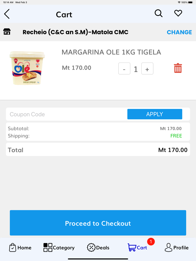Tap the back arrow to leave Cart
Viewport: 196px width, 261px height.
7,14
